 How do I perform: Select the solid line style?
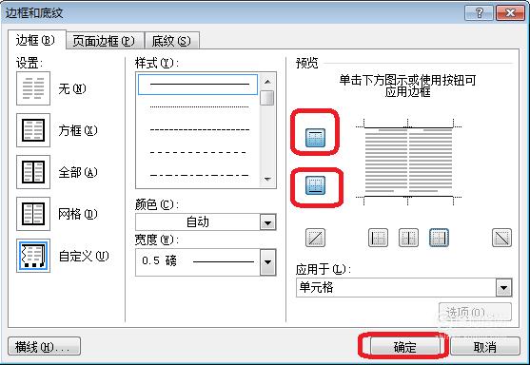coord(198,85)
